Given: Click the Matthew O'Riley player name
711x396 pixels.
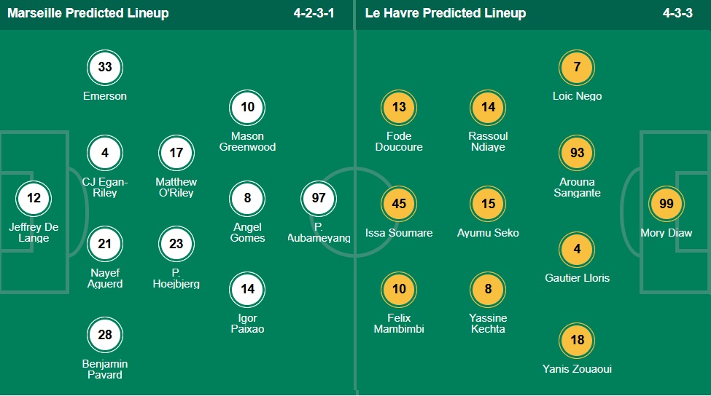Looking at the screenshot, I should click(x=176, y=188).
